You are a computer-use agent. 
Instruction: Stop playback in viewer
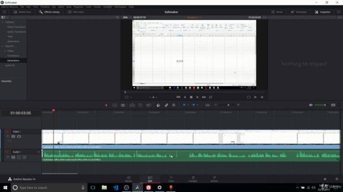[x=191, y=97]
